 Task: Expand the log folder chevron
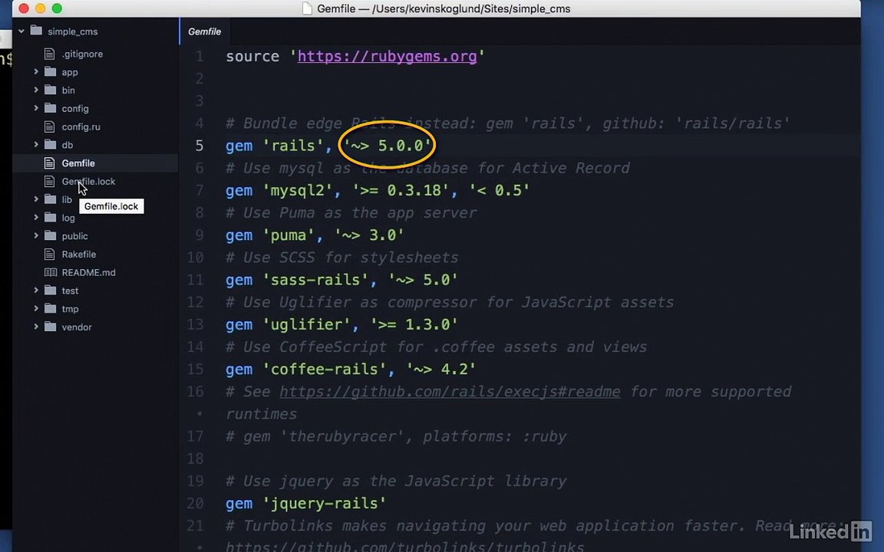point(36,217)
